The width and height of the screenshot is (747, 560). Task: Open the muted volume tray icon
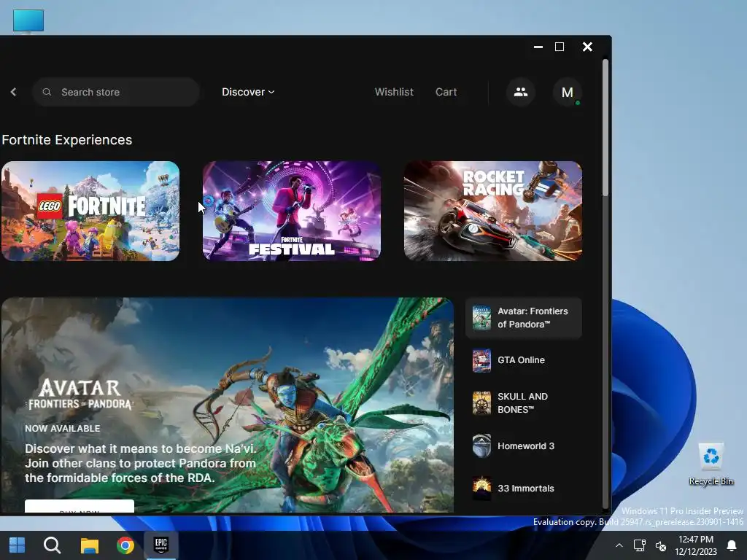point(660,545)
